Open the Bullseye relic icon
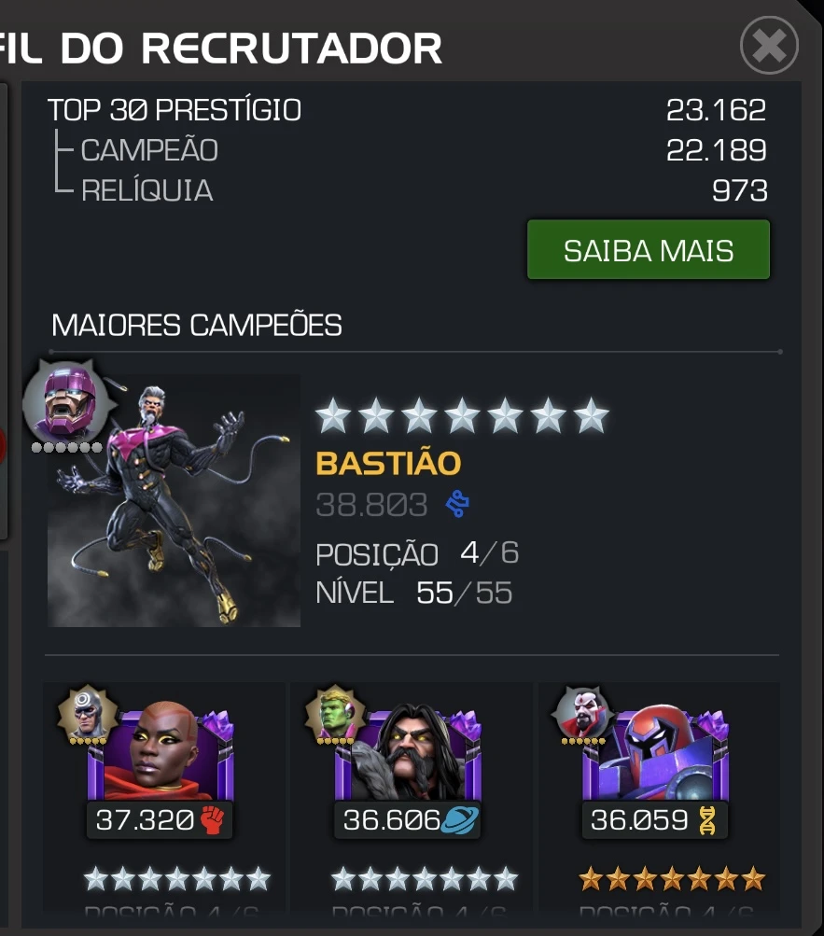824x936 pixels. [87, 712]
